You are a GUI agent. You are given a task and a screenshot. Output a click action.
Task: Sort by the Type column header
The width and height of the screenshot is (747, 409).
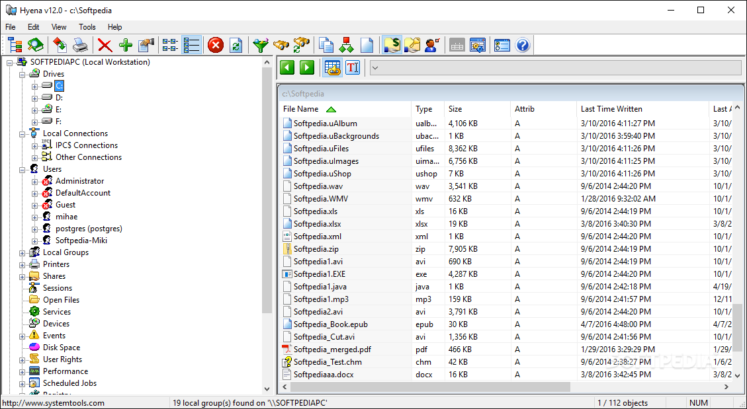point(428,109)
